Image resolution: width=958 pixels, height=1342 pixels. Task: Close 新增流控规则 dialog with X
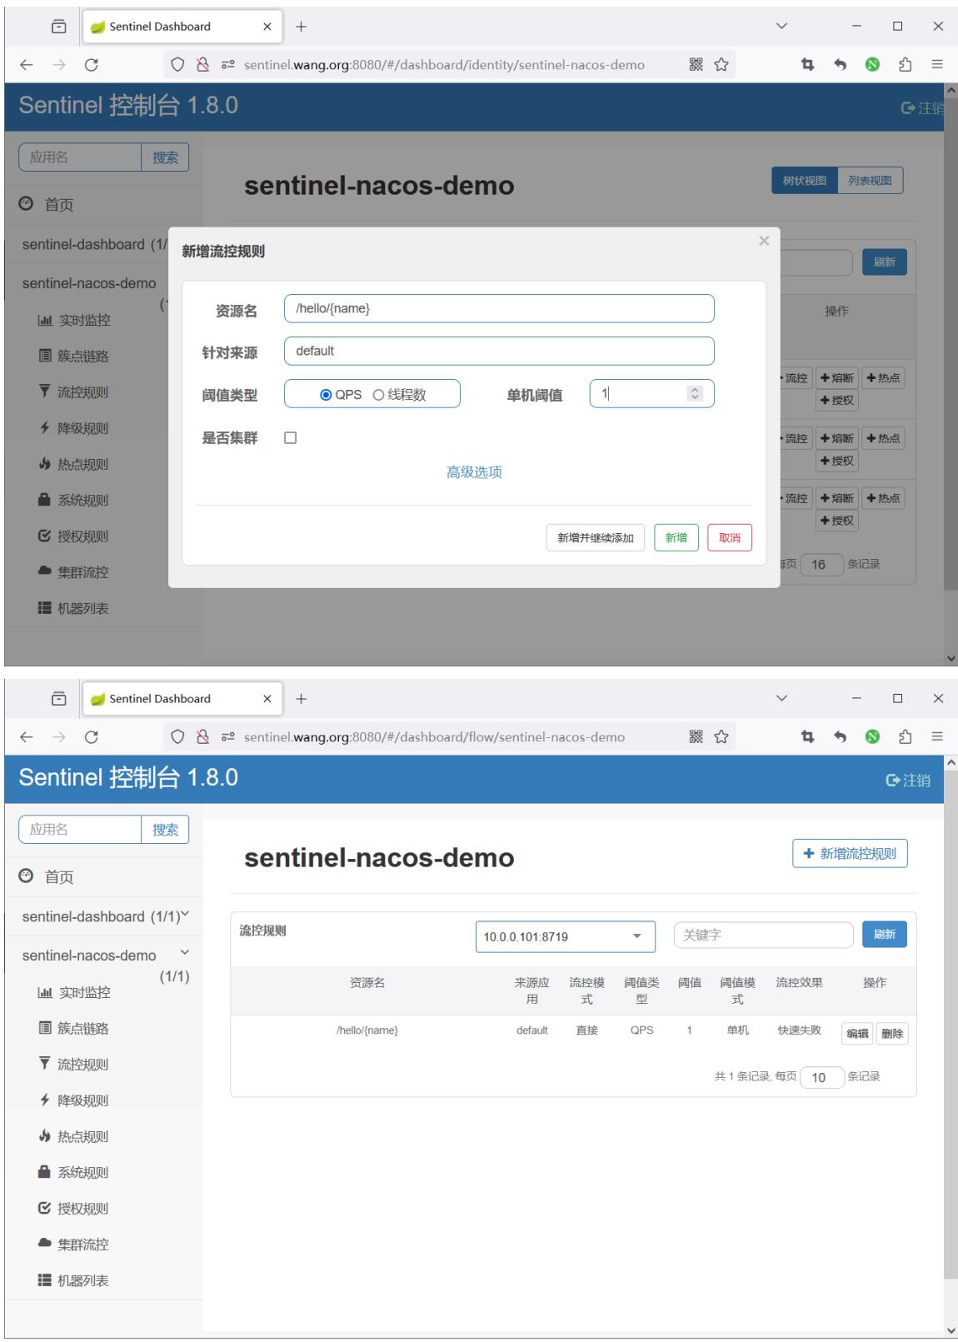pyautogui.click(x=764, y=241)
